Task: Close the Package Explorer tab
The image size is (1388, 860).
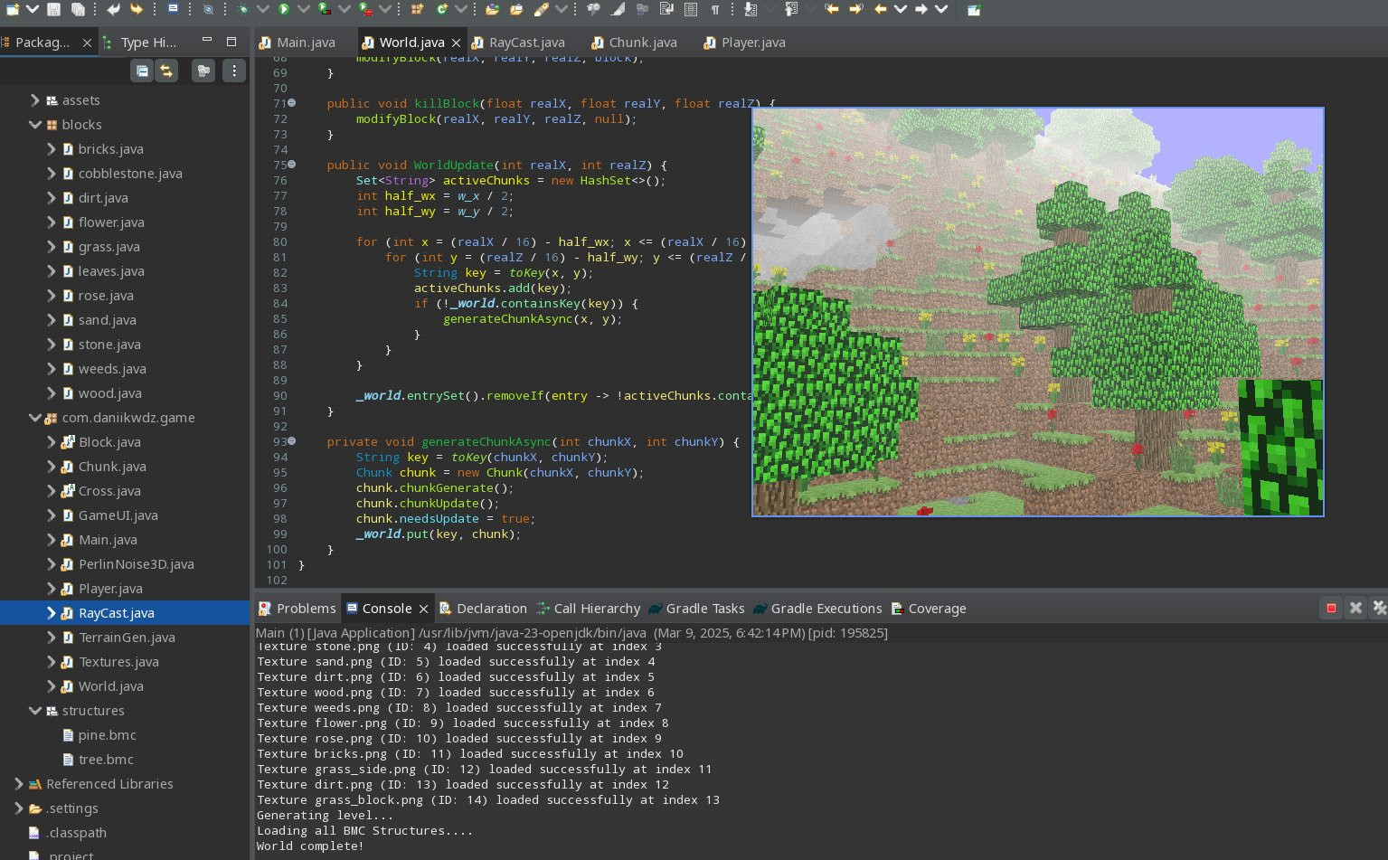Action: pos(87,42)
